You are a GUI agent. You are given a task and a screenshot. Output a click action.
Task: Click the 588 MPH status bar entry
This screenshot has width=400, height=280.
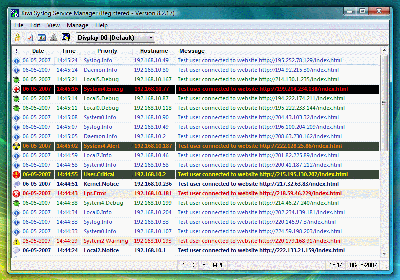pos(214,265)
